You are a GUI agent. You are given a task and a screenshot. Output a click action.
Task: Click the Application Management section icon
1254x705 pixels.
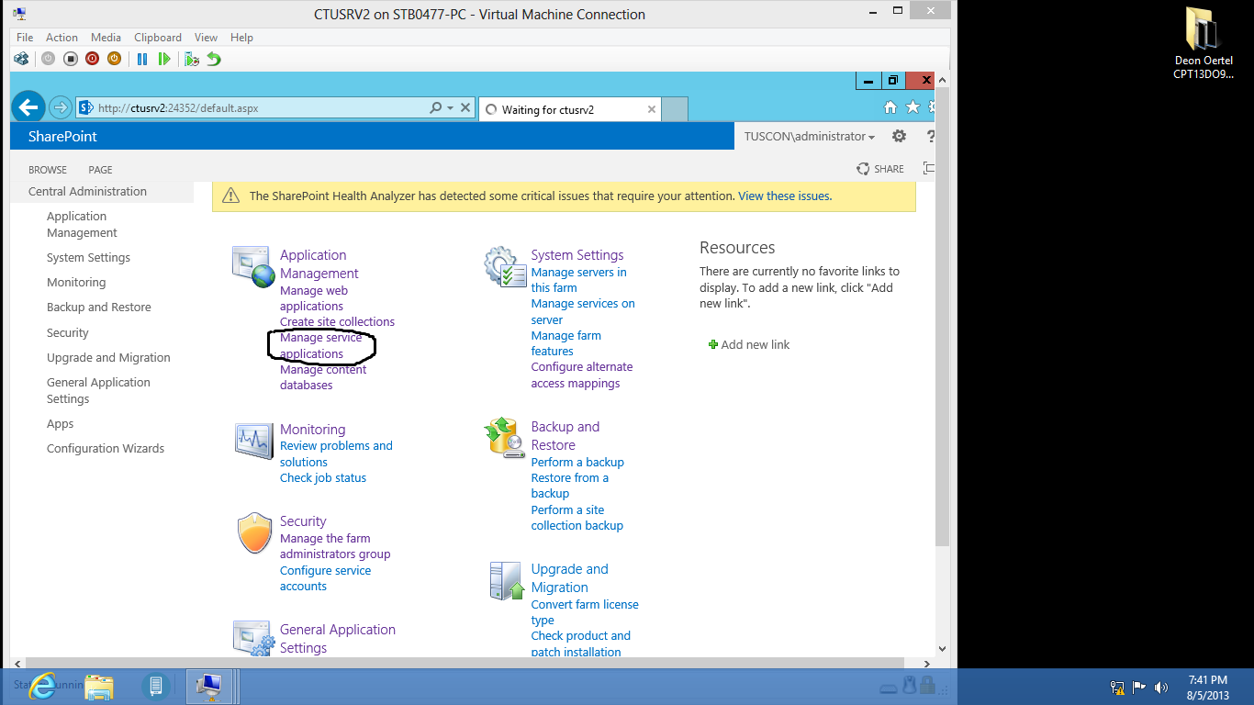click(x=253, y=267)
